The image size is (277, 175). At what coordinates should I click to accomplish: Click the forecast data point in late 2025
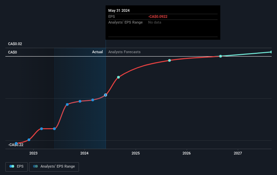(169, 61)
